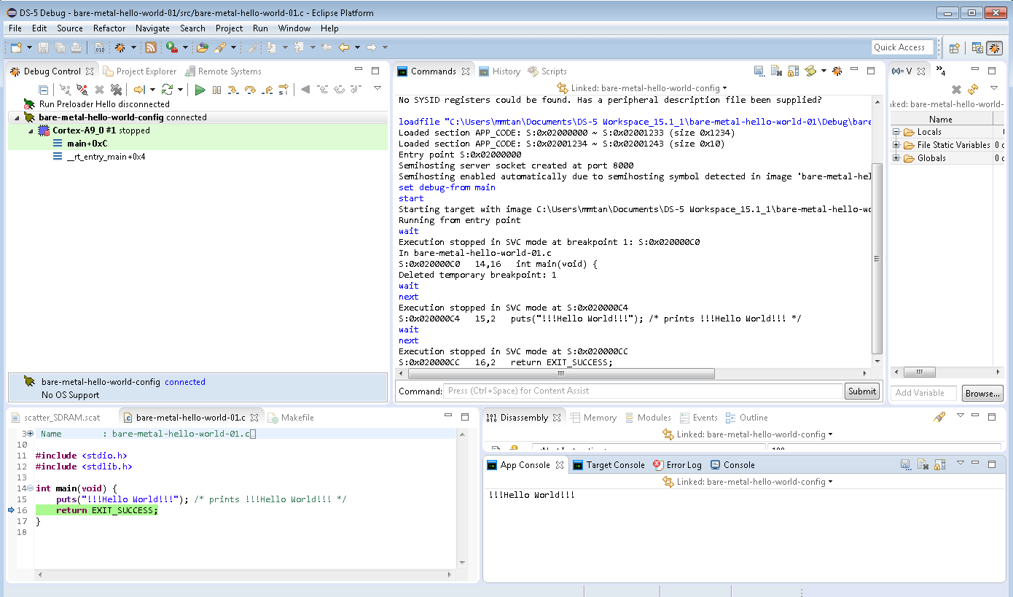Collapse the Cortex-A9_0 #1 tree node
The image size is (1013, 597).
[31, 131]
